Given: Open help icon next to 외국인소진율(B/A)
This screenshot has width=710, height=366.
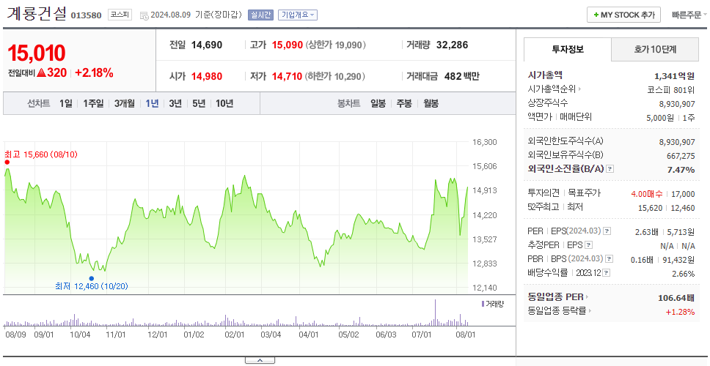Looking at the screenshot, I should click(610, 169).
